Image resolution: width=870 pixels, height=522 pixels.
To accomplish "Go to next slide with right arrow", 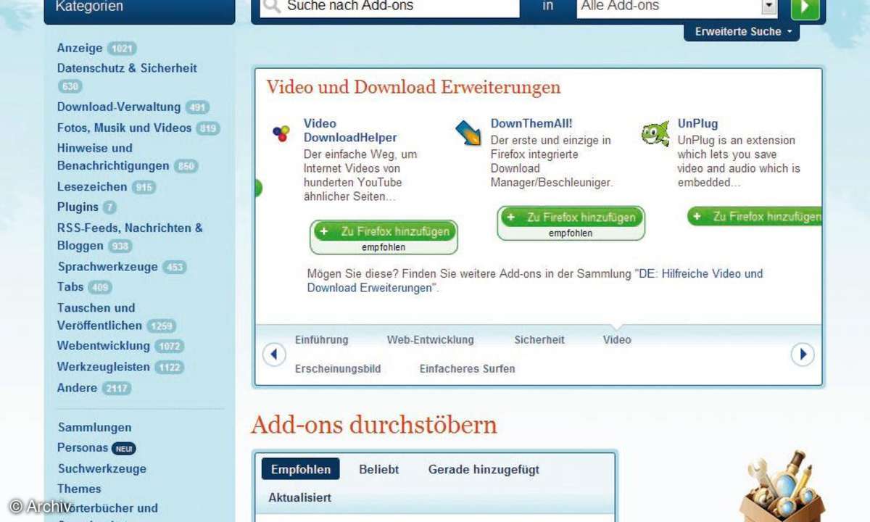I will pyautogui.click(x=803, y=355).
